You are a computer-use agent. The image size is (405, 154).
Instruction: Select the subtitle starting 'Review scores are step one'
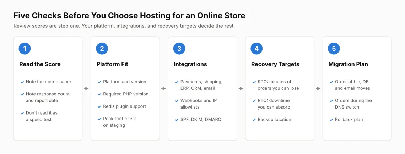(124, 26)
